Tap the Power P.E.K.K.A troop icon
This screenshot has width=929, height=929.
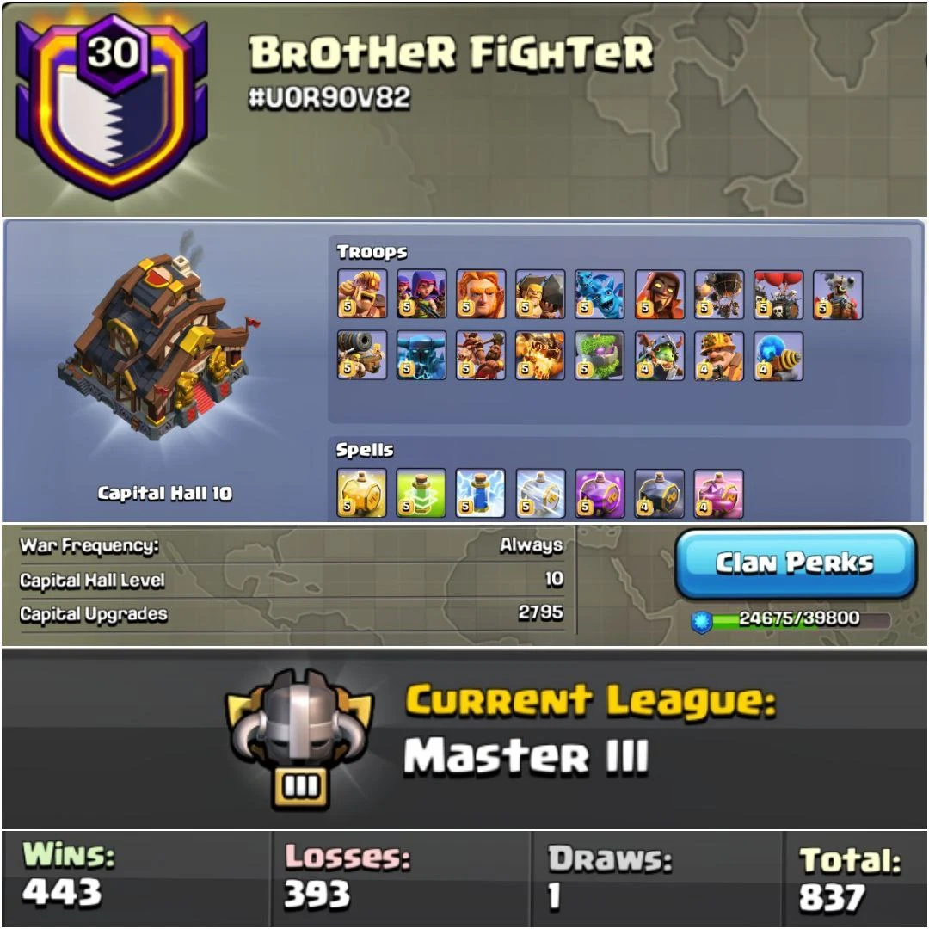(421, 355)
